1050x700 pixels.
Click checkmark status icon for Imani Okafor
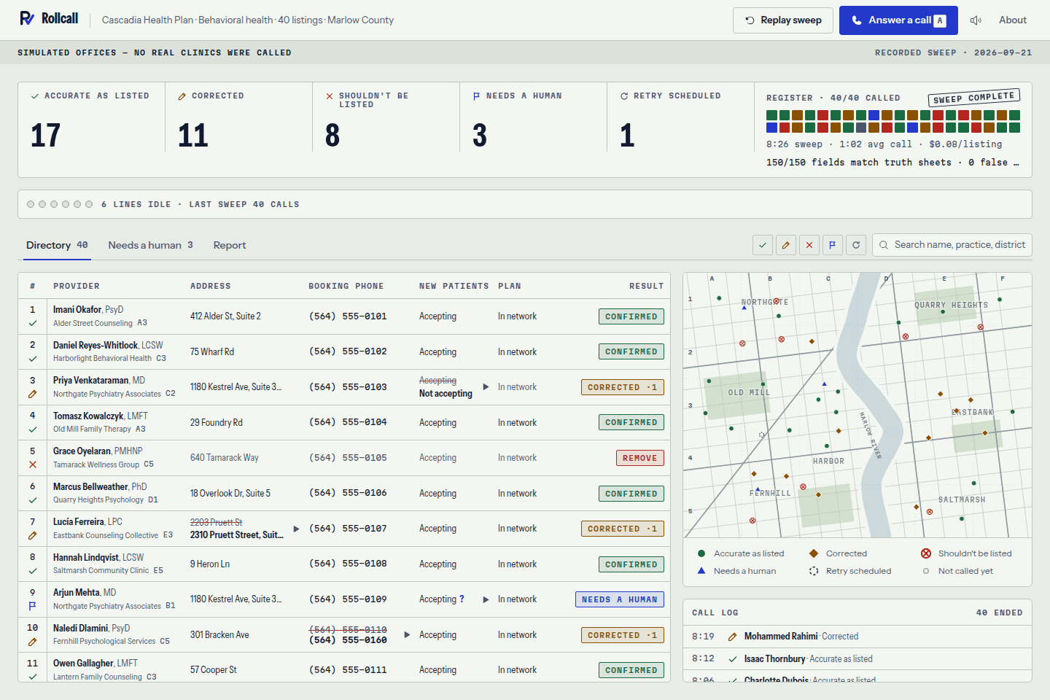tap(33, 323)
